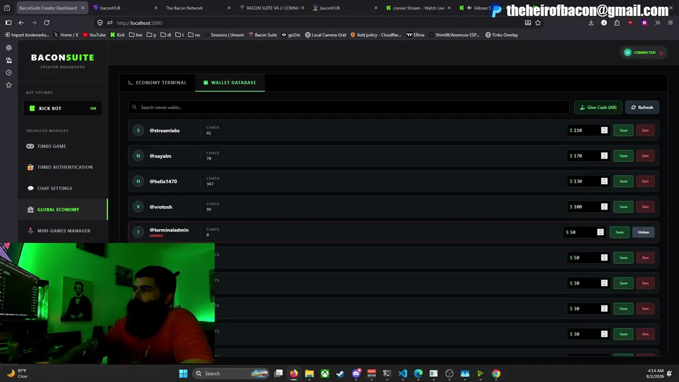
Task: Switch to the conner Stream browser tab
Action: coord(418,8)
